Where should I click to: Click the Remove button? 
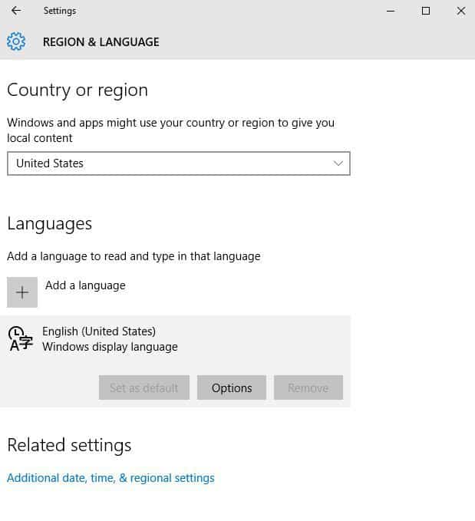(308, 387)
